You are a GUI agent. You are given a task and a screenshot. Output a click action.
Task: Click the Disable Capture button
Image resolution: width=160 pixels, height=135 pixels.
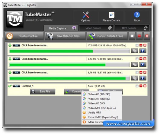(24, 36)
